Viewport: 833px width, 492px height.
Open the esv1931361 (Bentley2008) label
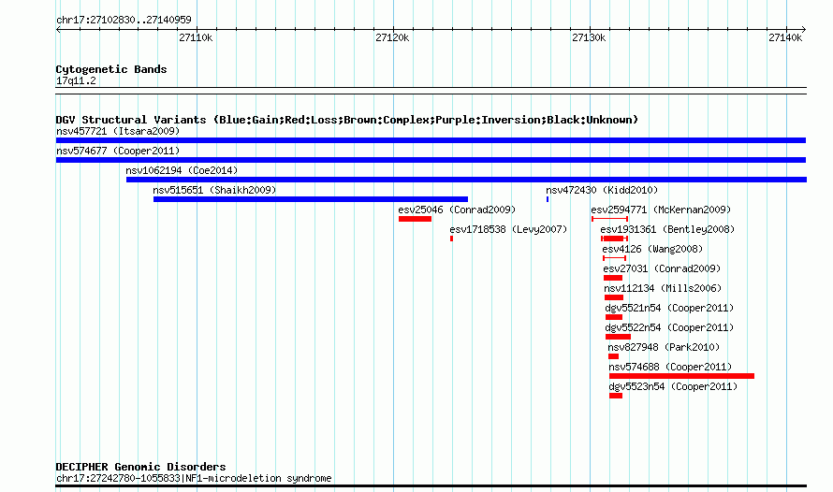[667, 229]
